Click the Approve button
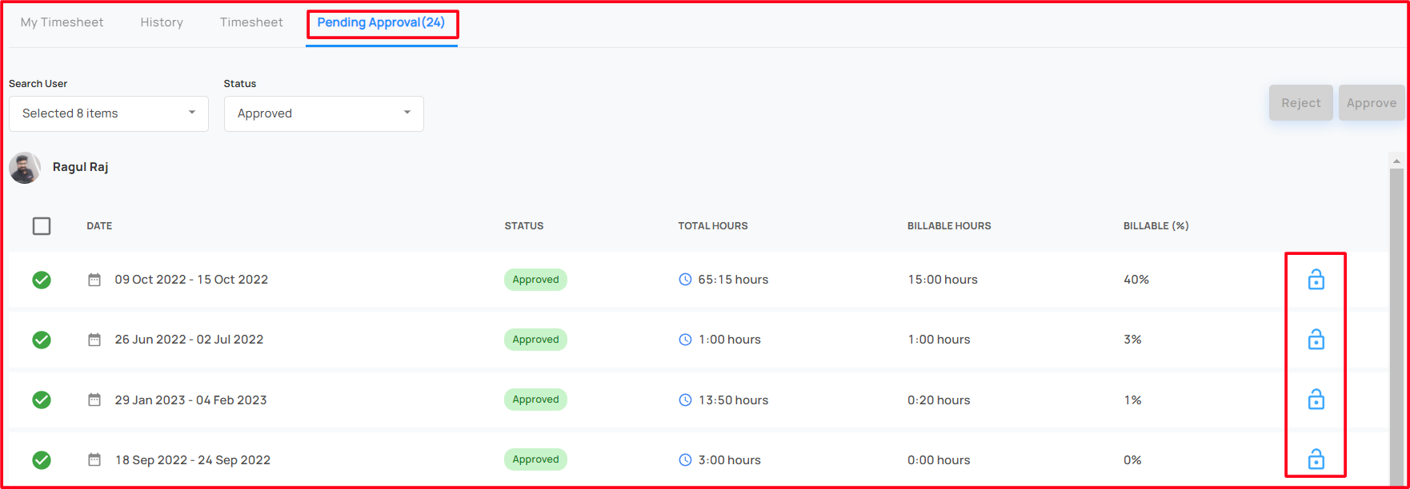Screen dimensions: 1410x489 [1372, 103]
